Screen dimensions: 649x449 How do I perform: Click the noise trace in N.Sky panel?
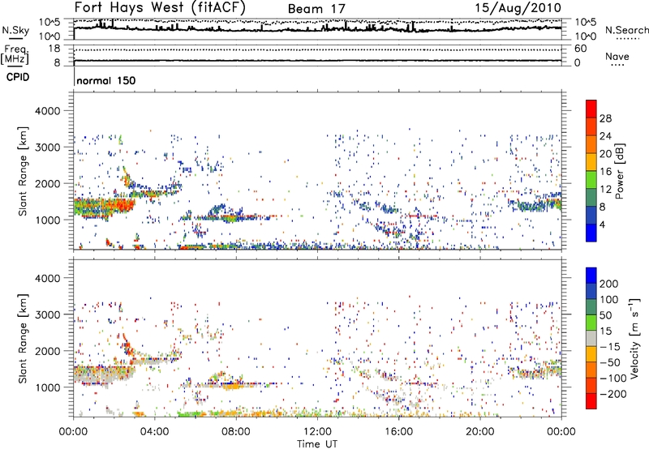[x=317, y=29]
